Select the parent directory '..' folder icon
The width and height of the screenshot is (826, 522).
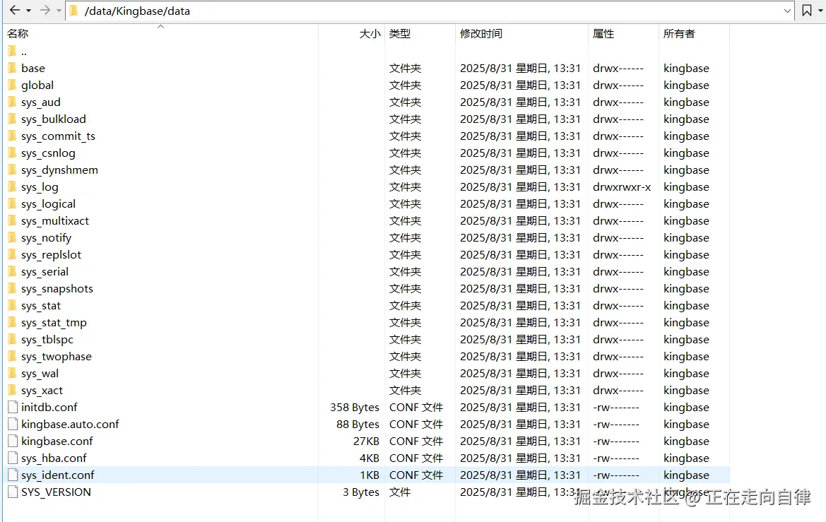click(13, 51)
